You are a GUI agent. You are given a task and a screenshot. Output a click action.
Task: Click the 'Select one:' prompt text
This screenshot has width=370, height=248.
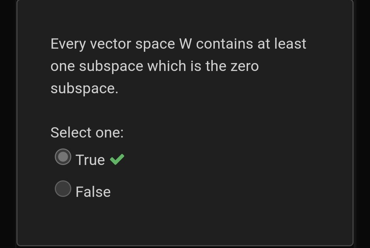tap(87, 132)
